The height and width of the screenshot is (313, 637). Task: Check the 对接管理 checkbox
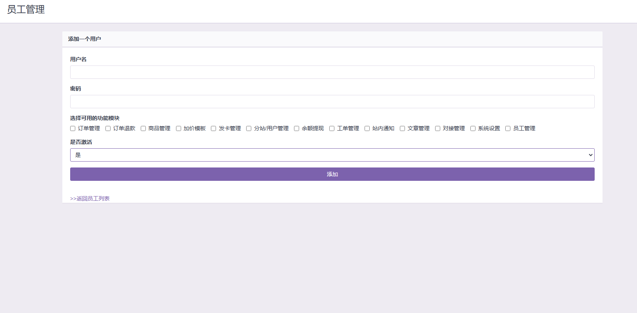tap(437, 128)
